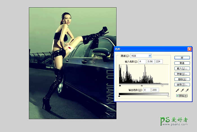Click the black input slider under histogram

click(120, 85)
